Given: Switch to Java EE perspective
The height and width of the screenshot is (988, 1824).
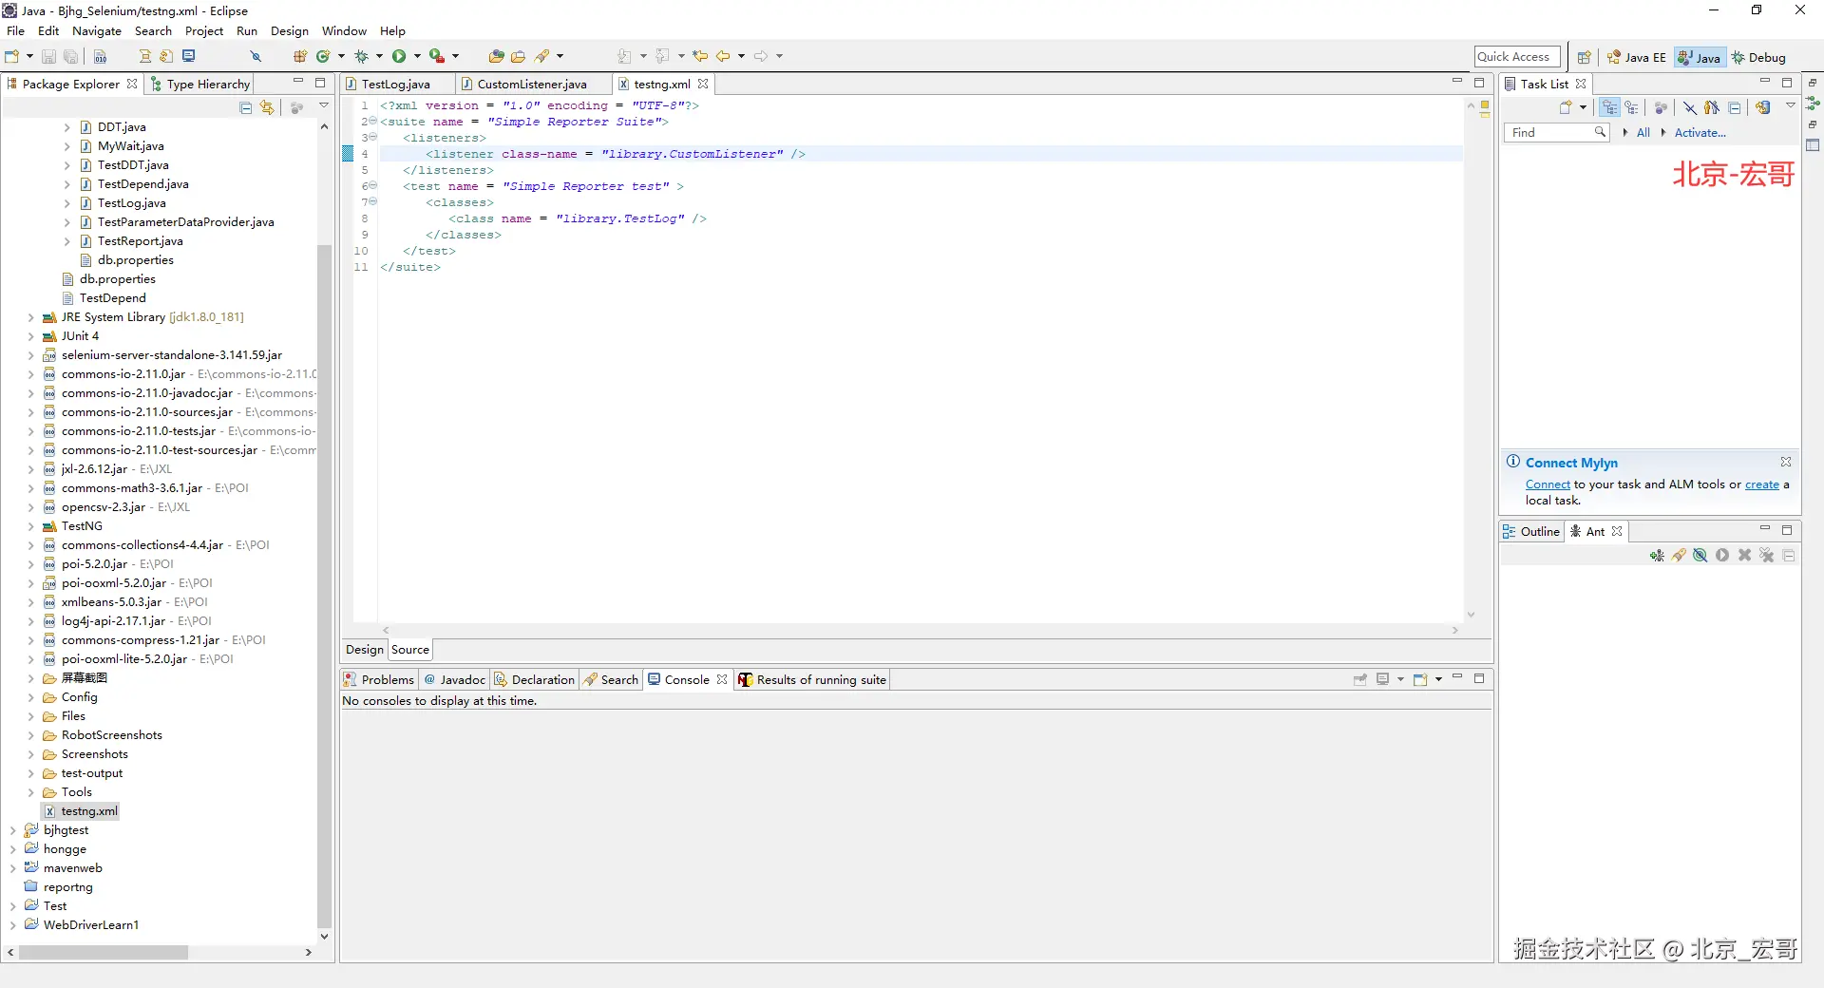Looking at the screenshot, I should [x=1637, y=57].
